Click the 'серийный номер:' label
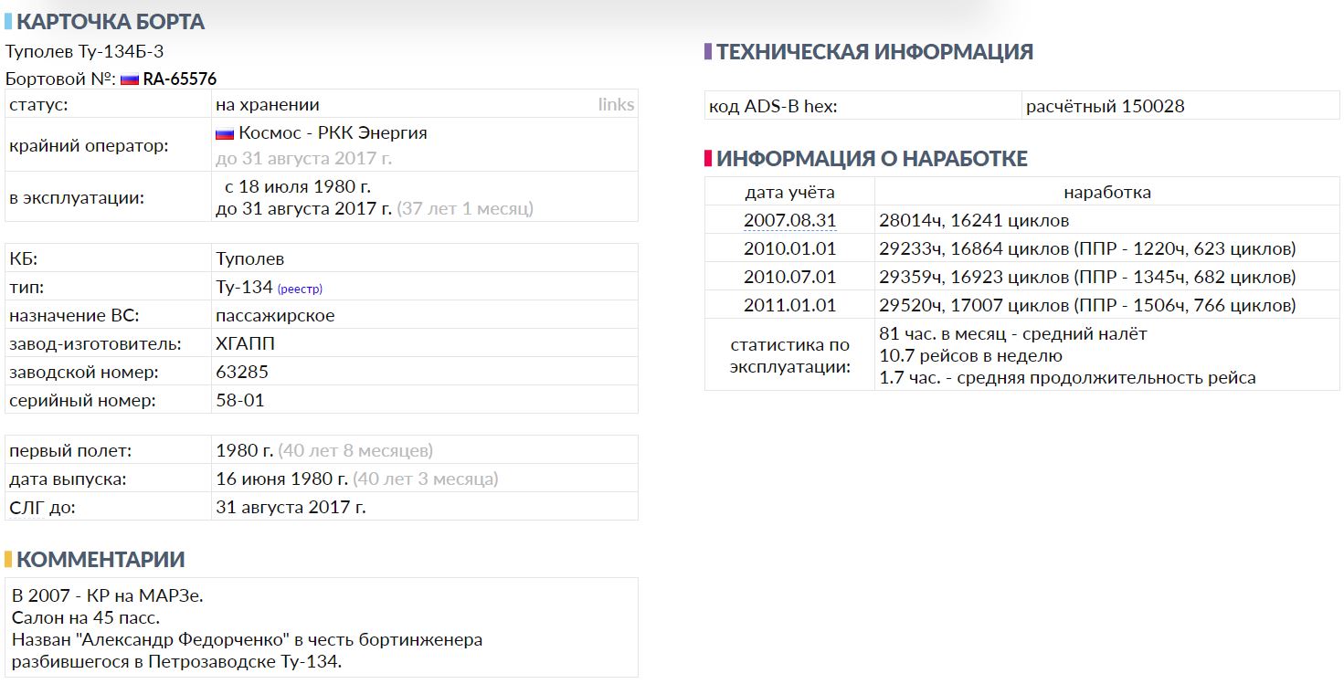This screenshot has width=1344, height=684. 82,401
